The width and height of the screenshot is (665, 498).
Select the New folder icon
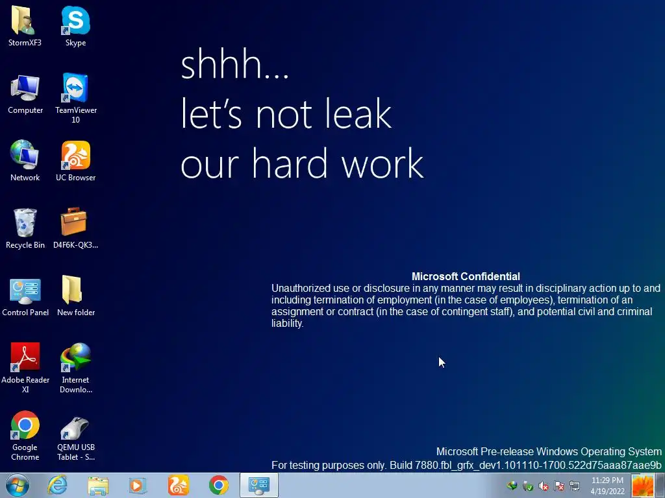coord(75,296)
